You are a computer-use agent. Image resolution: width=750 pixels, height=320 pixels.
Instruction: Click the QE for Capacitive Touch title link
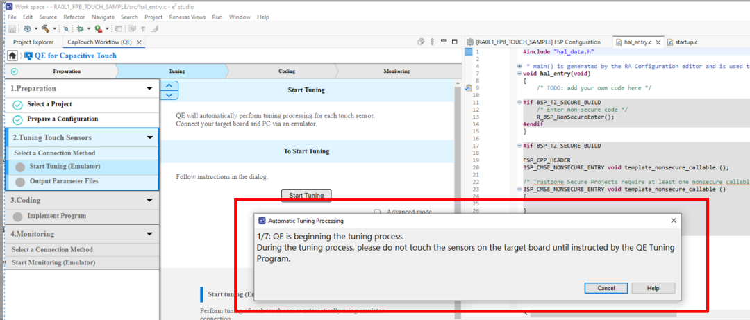76,56
